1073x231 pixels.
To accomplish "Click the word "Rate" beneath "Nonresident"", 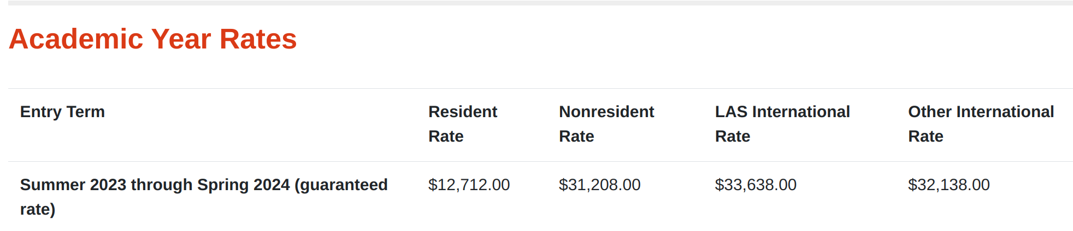I will click(x=576, y=136).
